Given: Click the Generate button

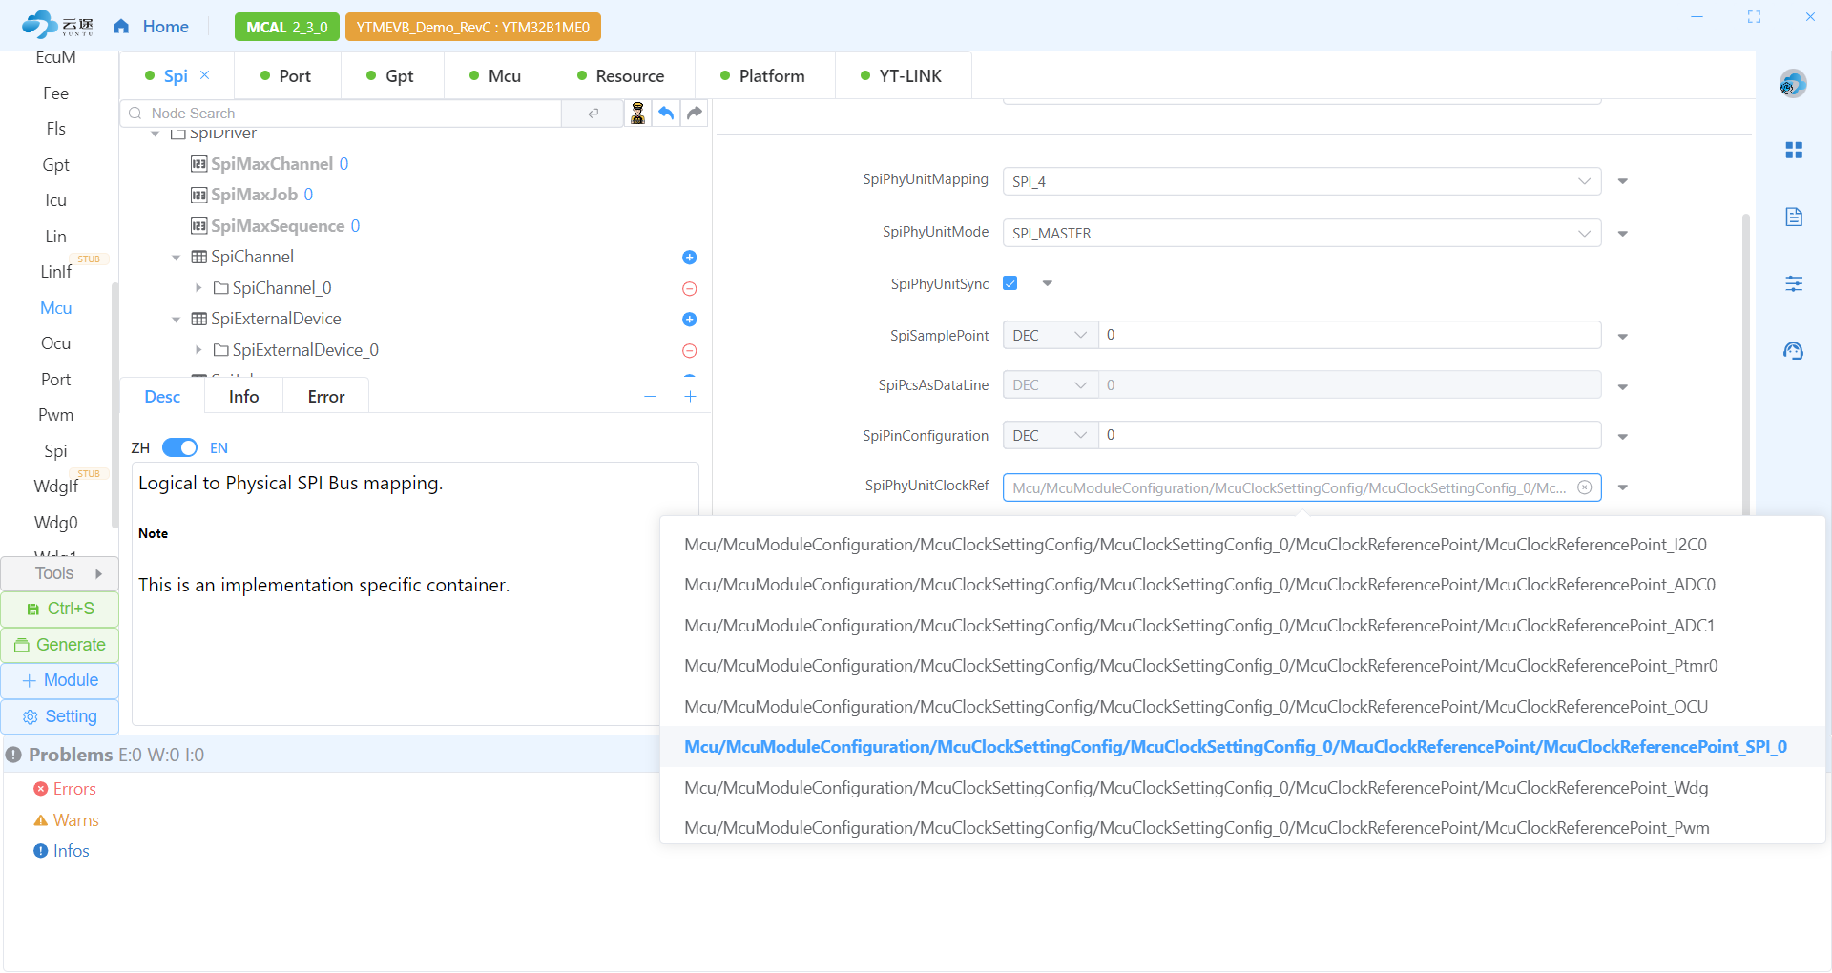Looking at the screenshot, I should click(x=60, y=645).
